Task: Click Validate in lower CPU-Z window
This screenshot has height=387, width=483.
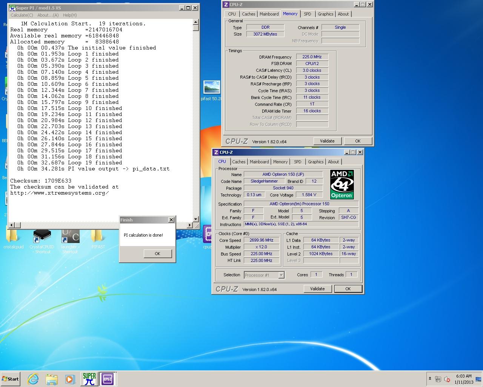Action: (x=317, y=289)
